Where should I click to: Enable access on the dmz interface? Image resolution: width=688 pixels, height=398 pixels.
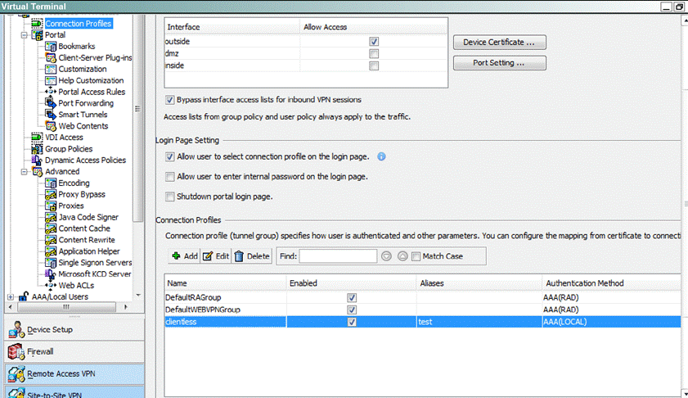tap(374, 54)
